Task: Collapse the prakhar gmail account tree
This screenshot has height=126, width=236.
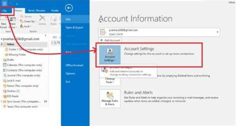Action: point(2,39)
